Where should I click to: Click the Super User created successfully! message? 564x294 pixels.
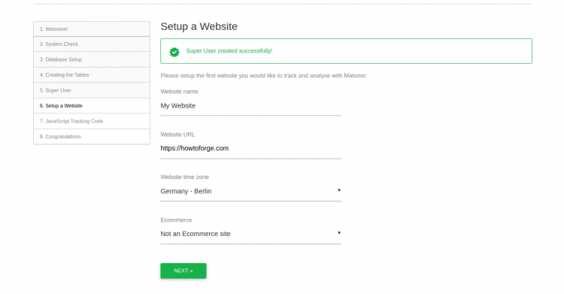(229, 50)
